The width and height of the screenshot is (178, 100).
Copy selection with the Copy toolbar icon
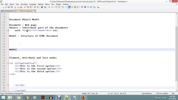[x=28, y=7]
